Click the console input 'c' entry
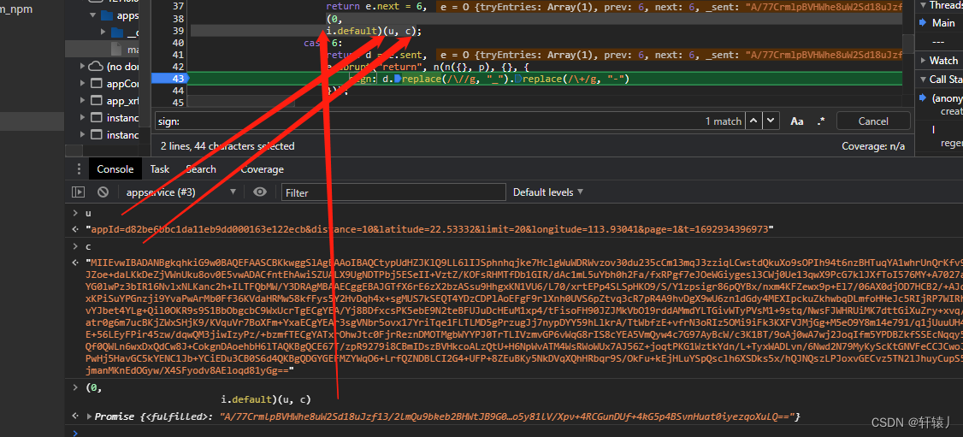 (88, 246)
